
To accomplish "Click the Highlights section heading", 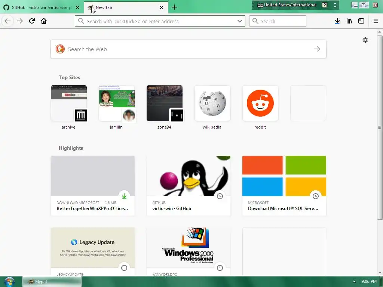I will coord(71,148).
